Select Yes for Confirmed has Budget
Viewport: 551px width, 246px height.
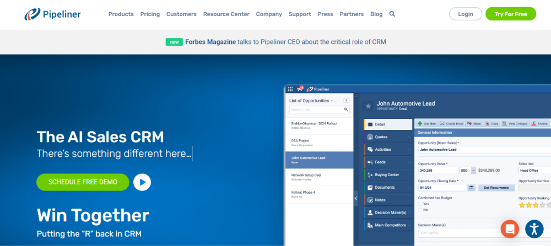click(x=420, y=204)
